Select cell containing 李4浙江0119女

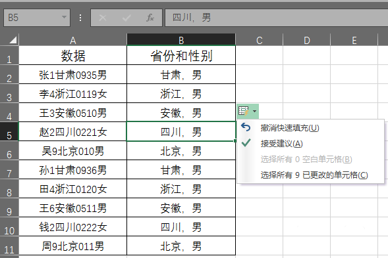pyautogui.click(x=72, y=93)
